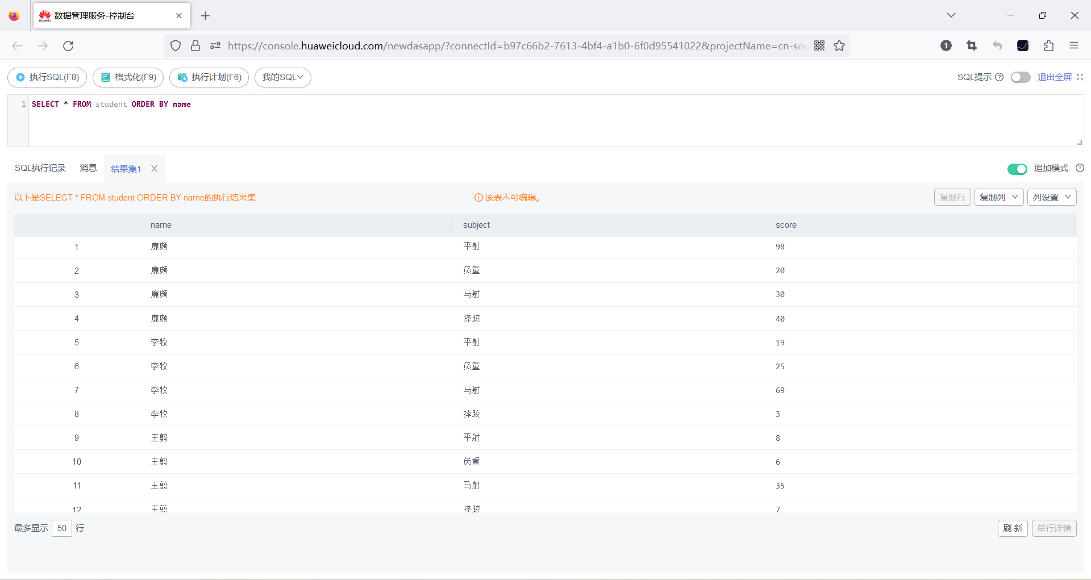Image resolution: width=1091 pixels, height=580 pixels.
Task: Click the crop screenshot extension icon
Action: tap(972, 46)
